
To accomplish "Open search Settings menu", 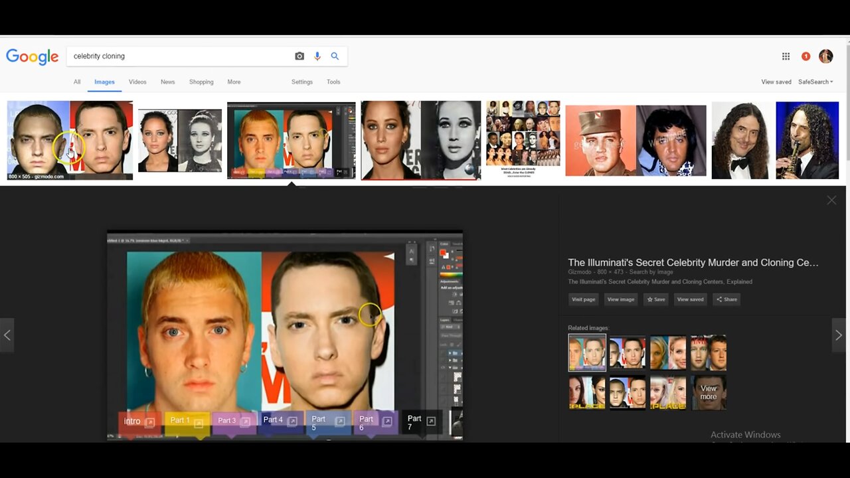I will pyautogui.click(x=301, y=82).
